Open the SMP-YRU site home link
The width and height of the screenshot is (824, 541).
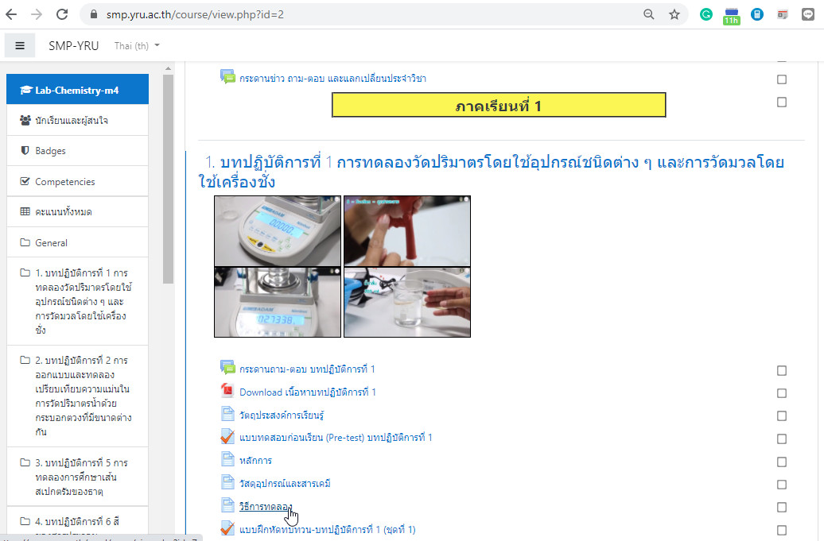click(x=73, y=45)
